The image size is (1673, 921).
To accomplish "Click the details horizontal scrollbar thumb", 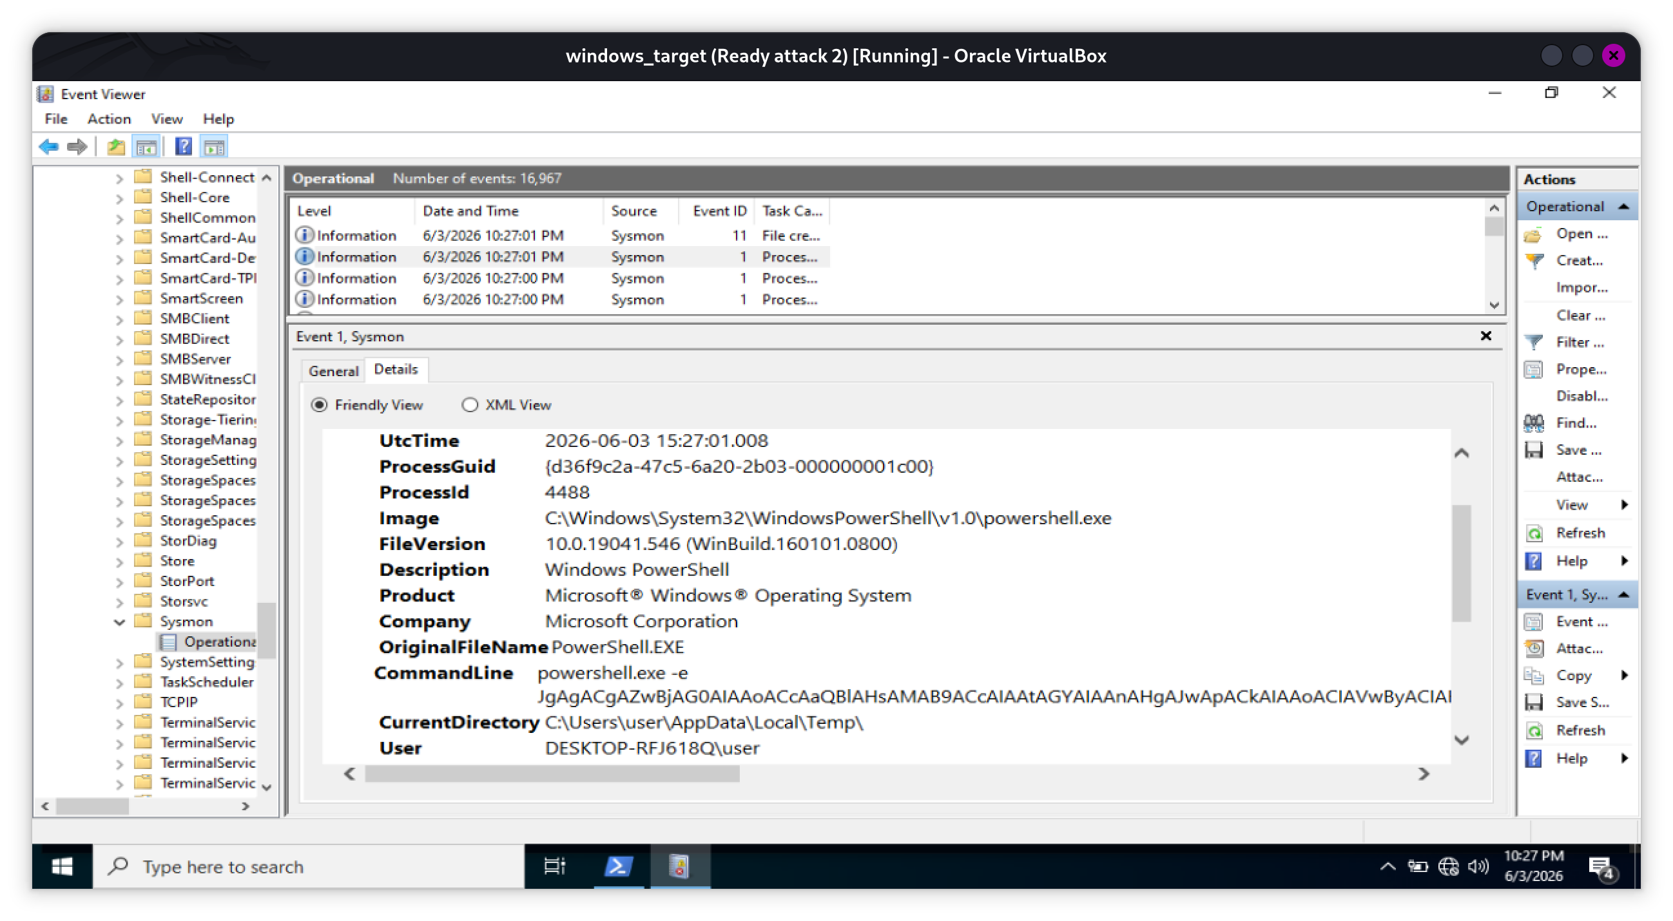I will 552,774.
